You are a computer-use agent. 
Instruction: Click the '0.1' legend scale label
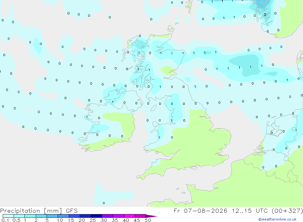pos(5,220)
